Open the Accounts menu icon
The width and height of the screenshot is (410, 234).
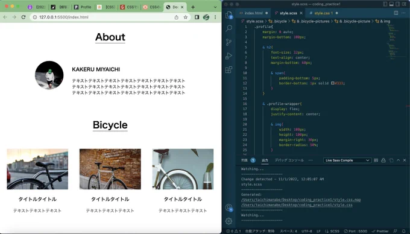229,207
